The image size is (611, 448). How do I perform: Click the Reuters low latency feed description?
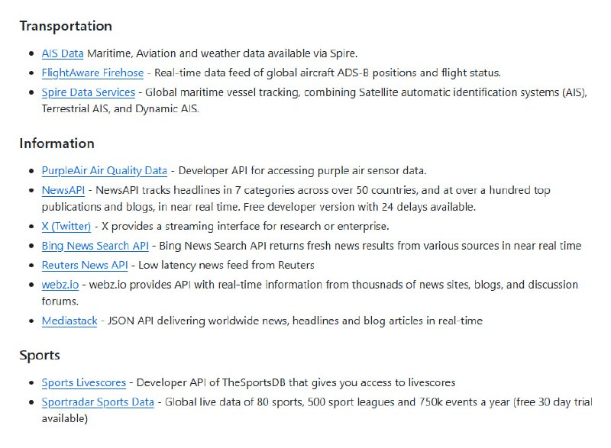(227, 265)
